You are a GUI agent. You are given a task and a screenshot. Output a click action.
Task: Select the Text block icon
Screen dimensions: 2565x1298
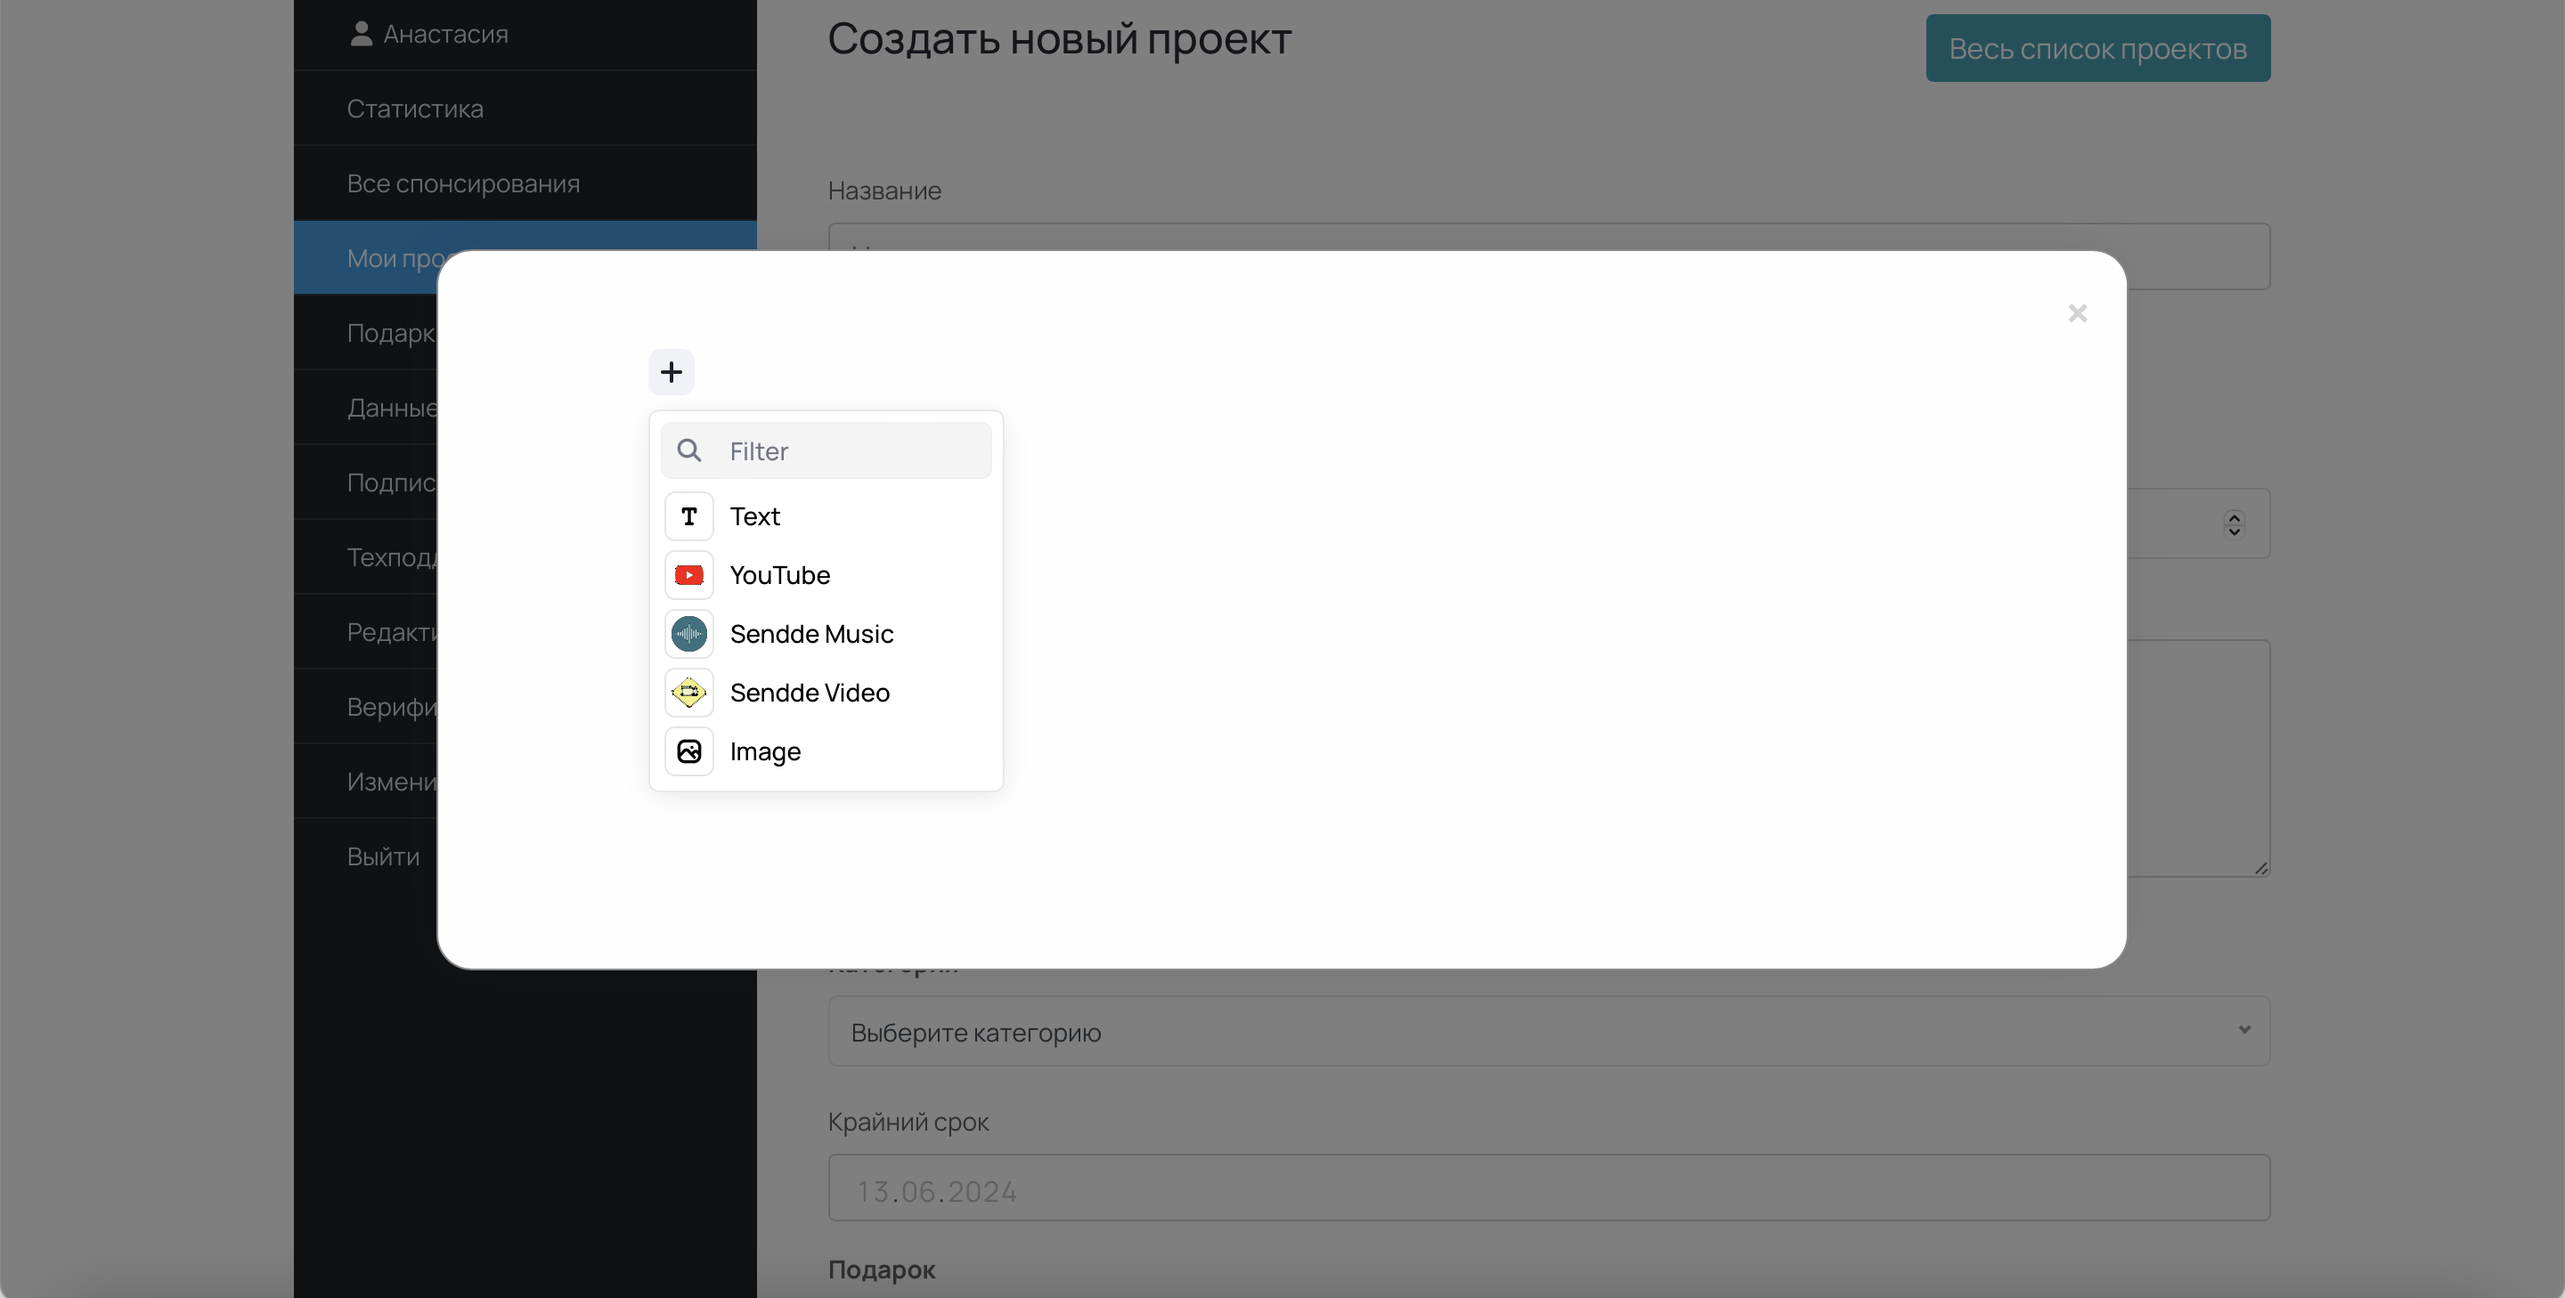689,516
